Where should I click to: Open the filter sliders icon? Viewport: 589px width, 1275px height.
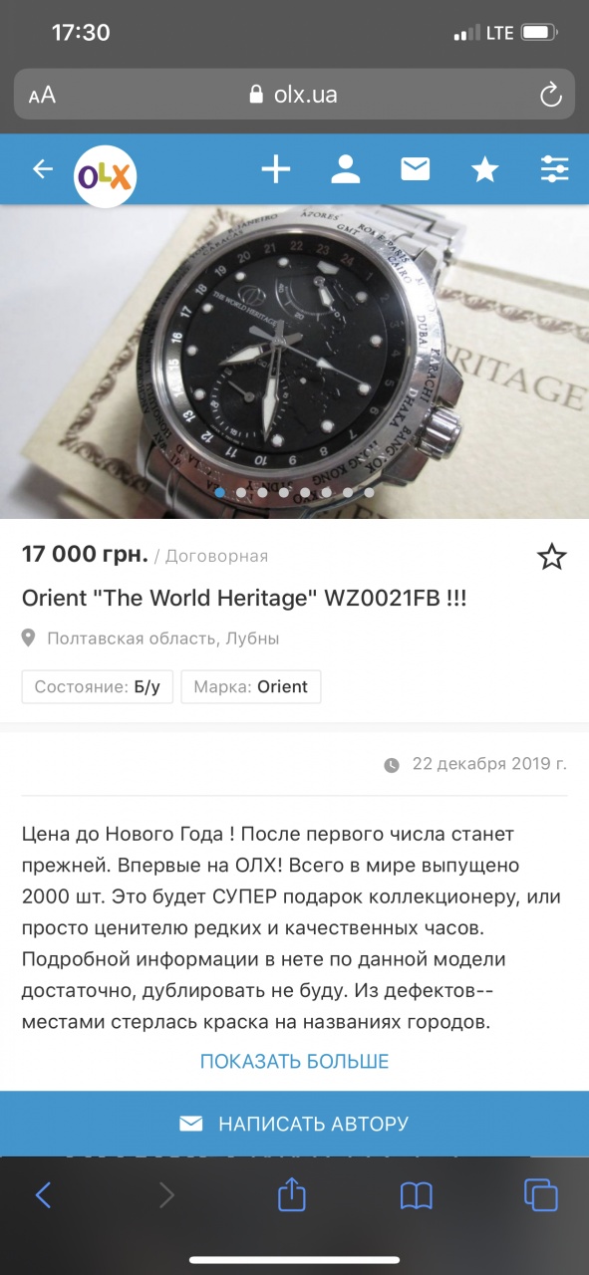point(555,169)
